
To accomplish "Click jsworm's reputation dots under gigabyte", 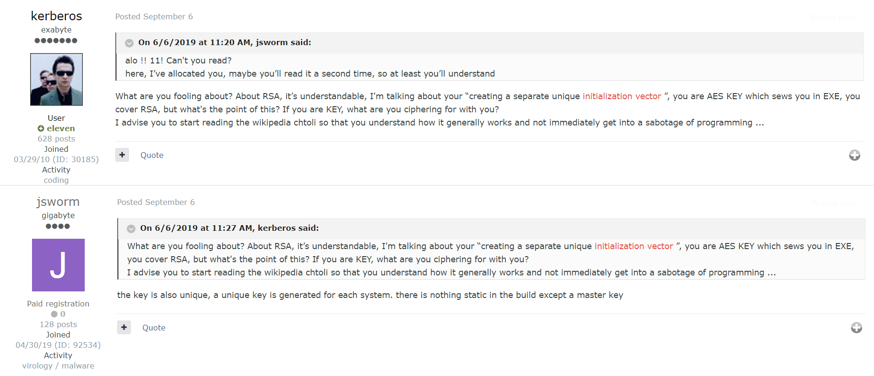I will (58, 226).
